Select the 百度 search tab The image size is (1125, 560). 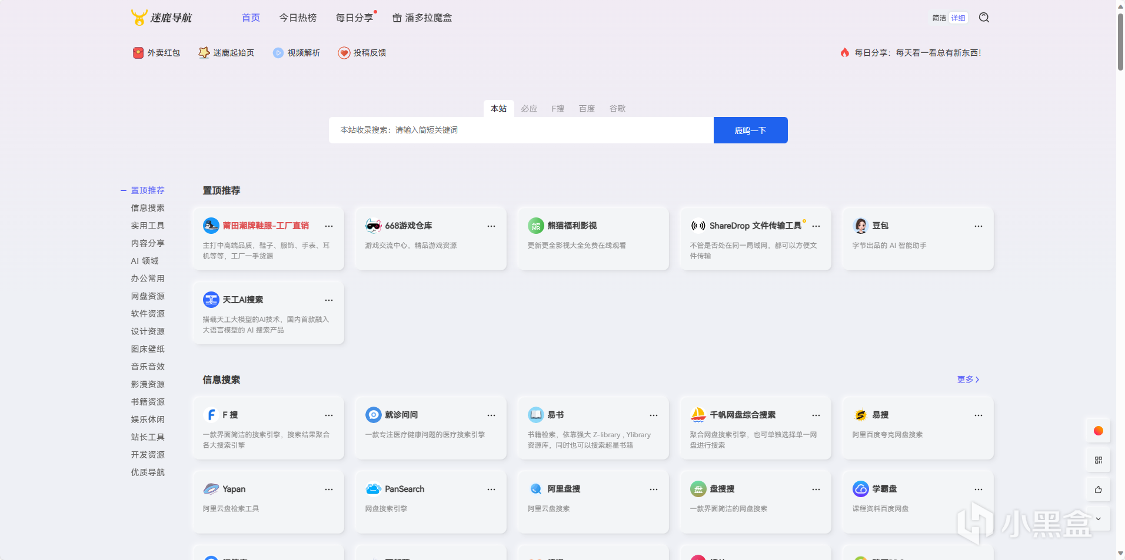[x=587, y=109]
